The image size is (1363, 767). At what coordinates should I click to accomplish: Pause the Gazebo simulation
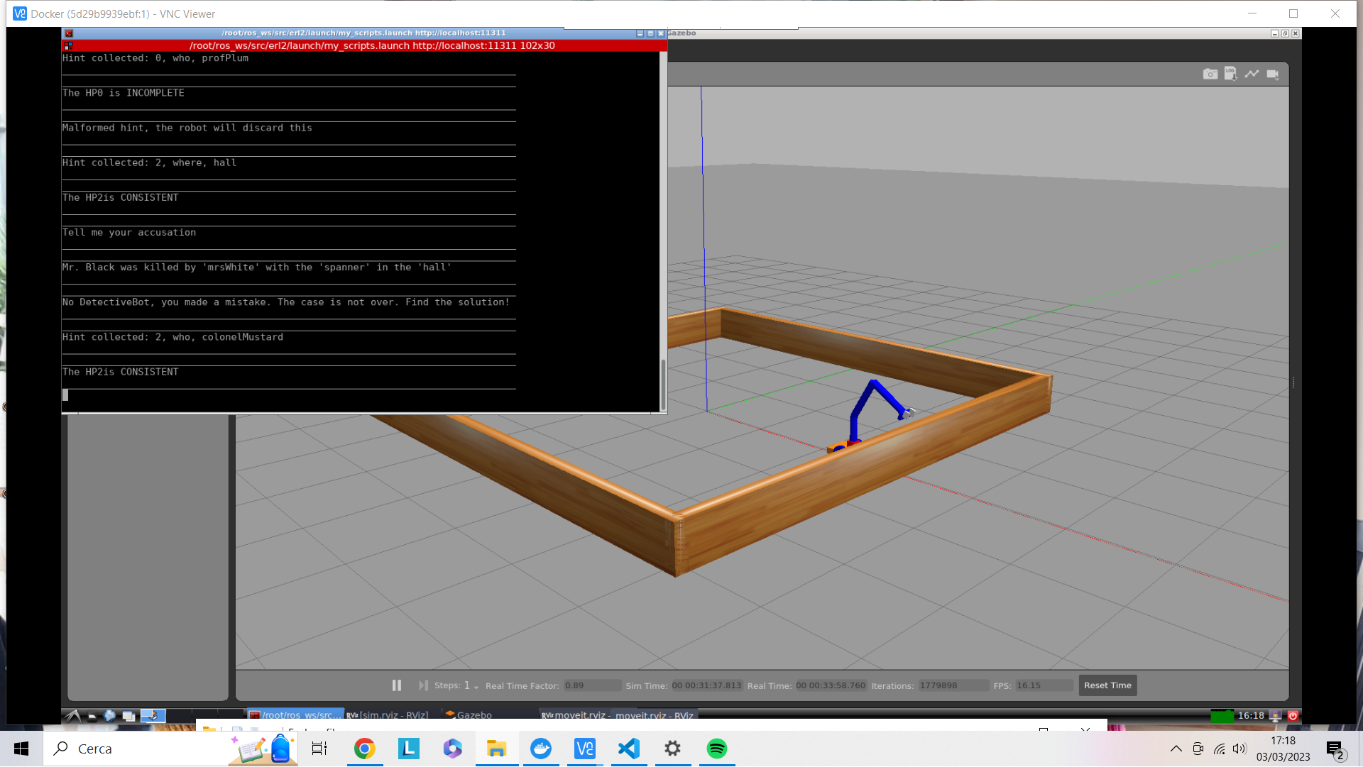point(397,685)
